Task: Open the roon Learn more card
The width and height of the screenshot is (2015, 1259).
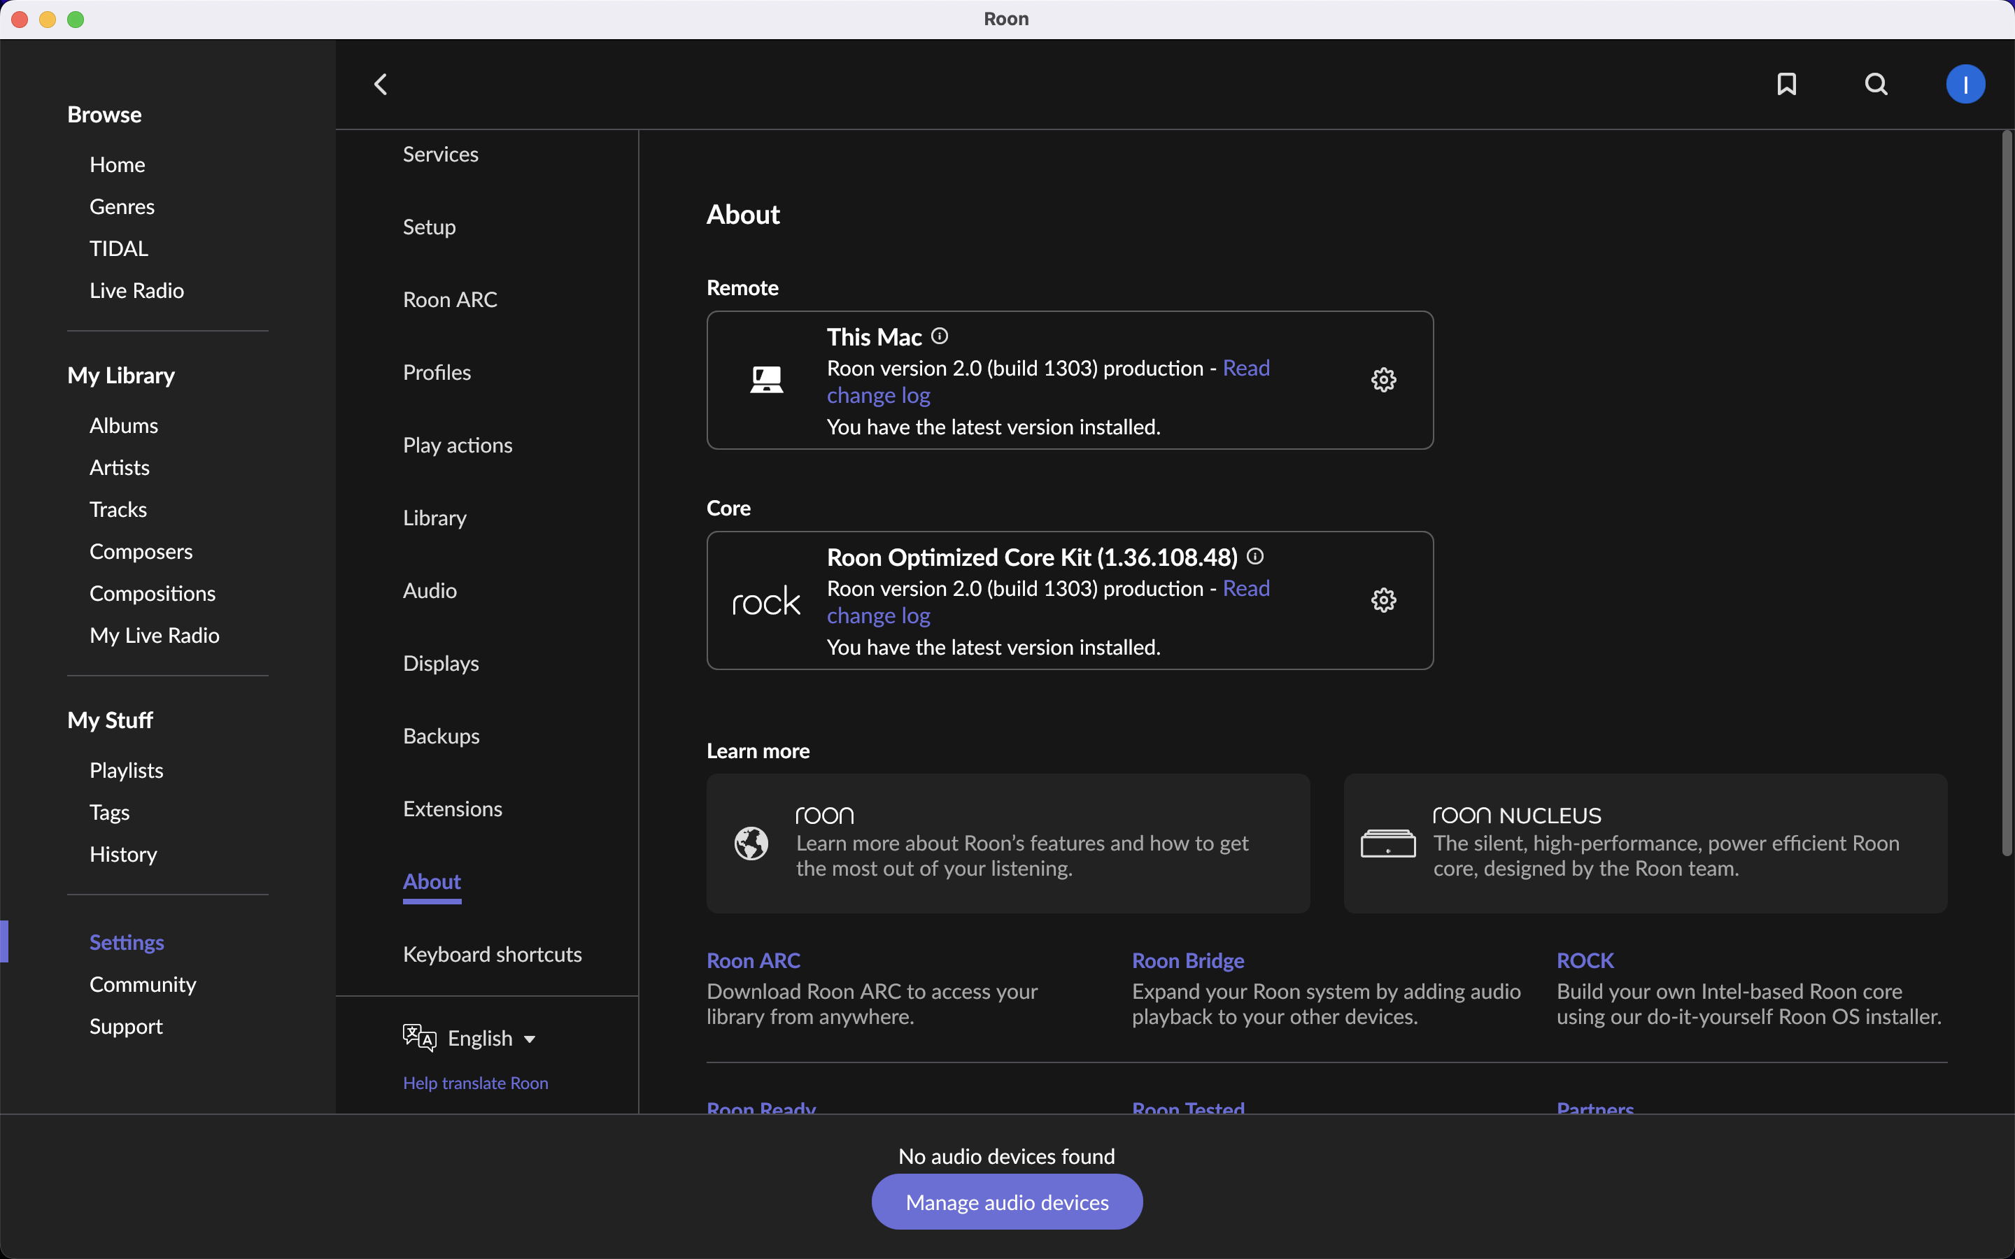Action: click(1007, 843)
